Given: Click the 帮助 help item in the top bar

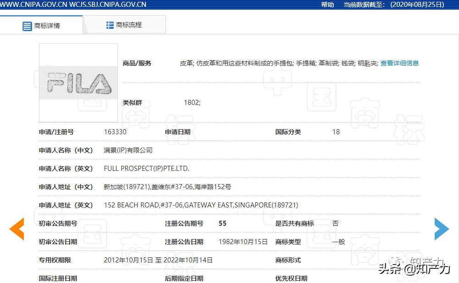Looking at the screenshot, I should pyautogui.click(x=327, y=5).
